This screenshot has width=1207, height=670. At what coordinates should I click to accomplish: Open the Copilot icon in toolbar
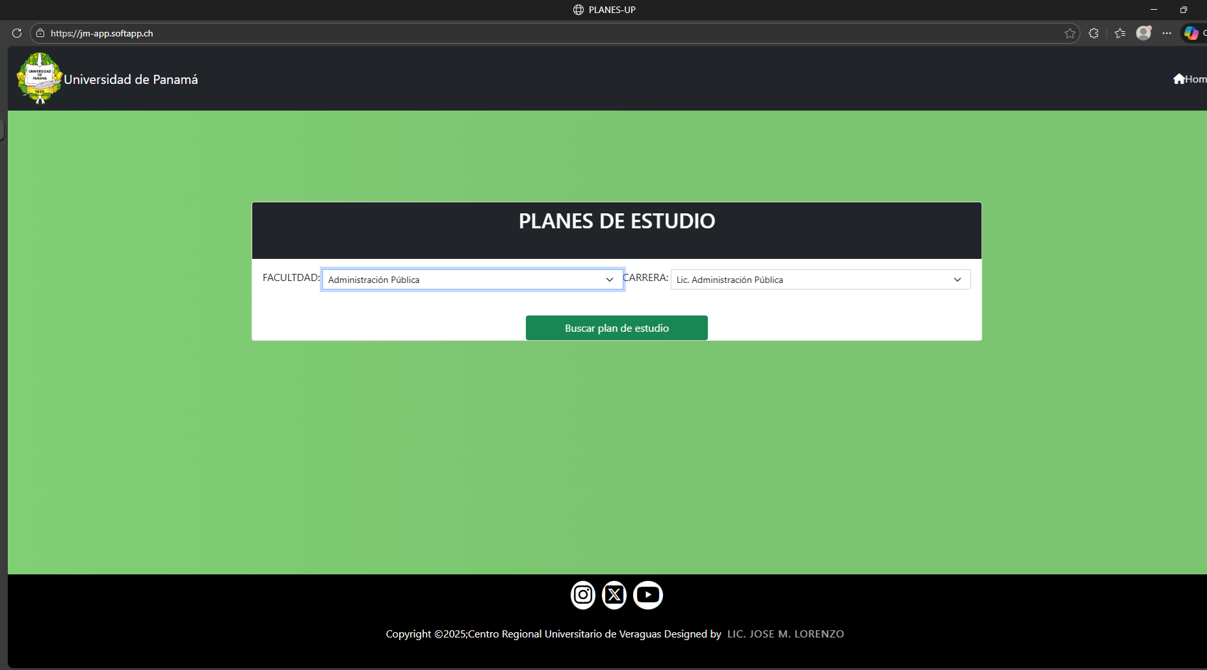pos(1191,33)
